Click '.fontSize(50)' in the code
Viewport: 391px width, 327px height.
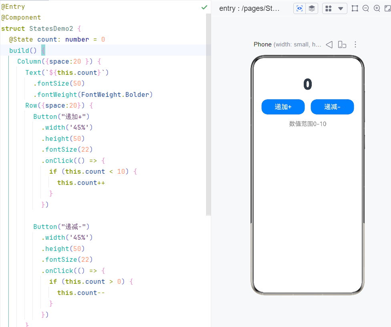click(x=59, y=84)
